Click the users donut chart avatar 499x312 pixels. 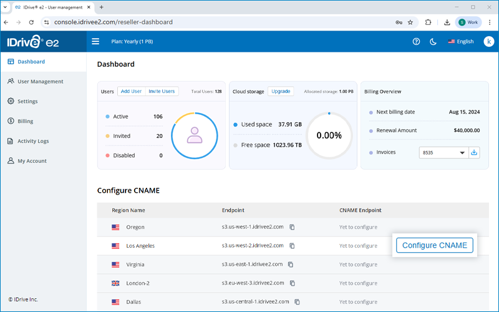pyautogui.click(x=195, y=135)
